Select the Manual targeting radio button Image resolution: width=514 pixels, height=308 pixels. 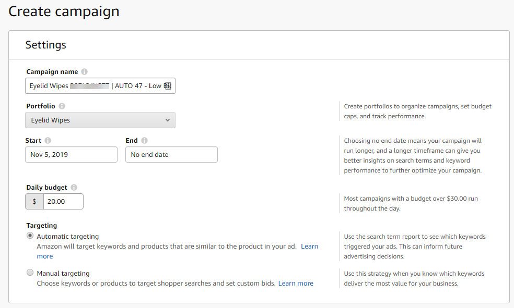(30, 273)
